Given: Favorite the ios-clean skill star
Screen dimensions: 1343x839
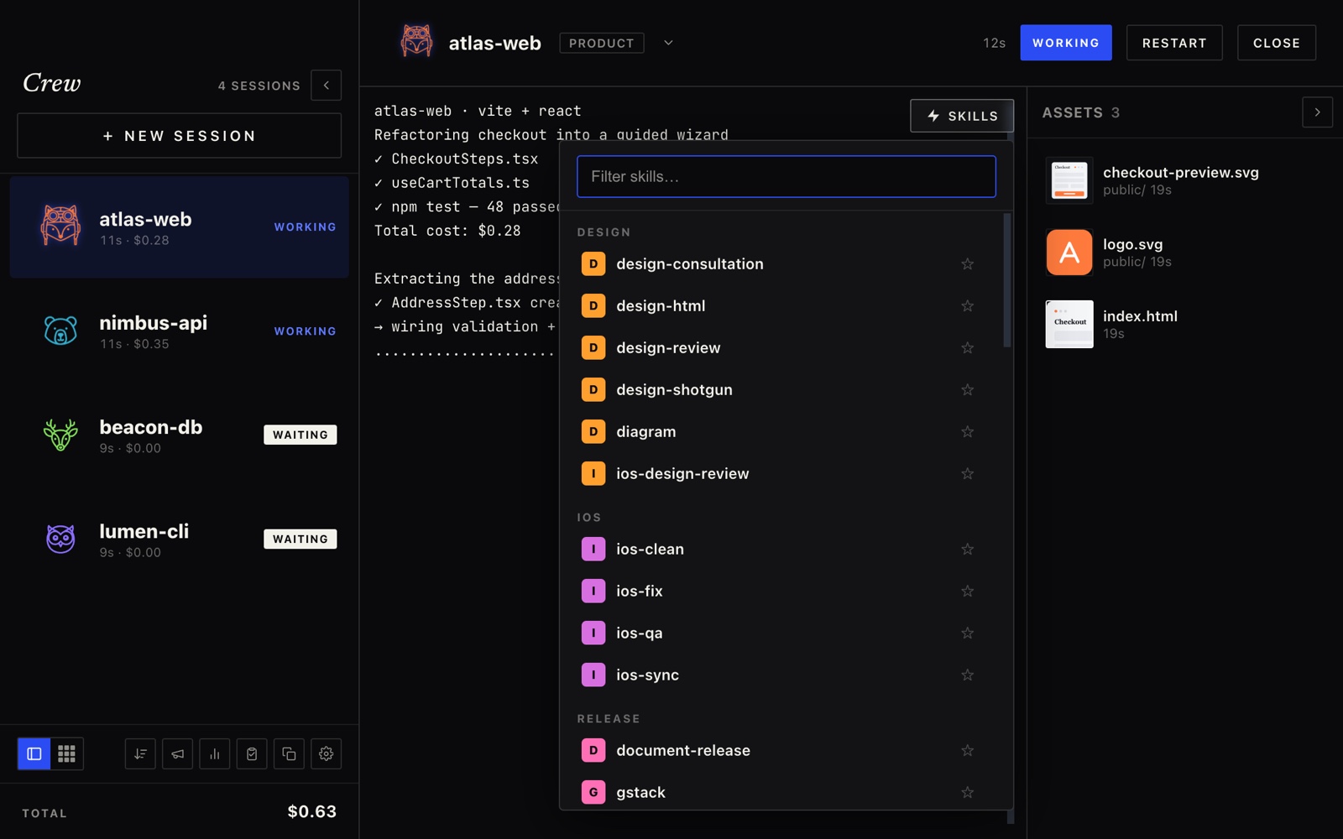Looking at the screenshot, I should [x=968, y=549].
